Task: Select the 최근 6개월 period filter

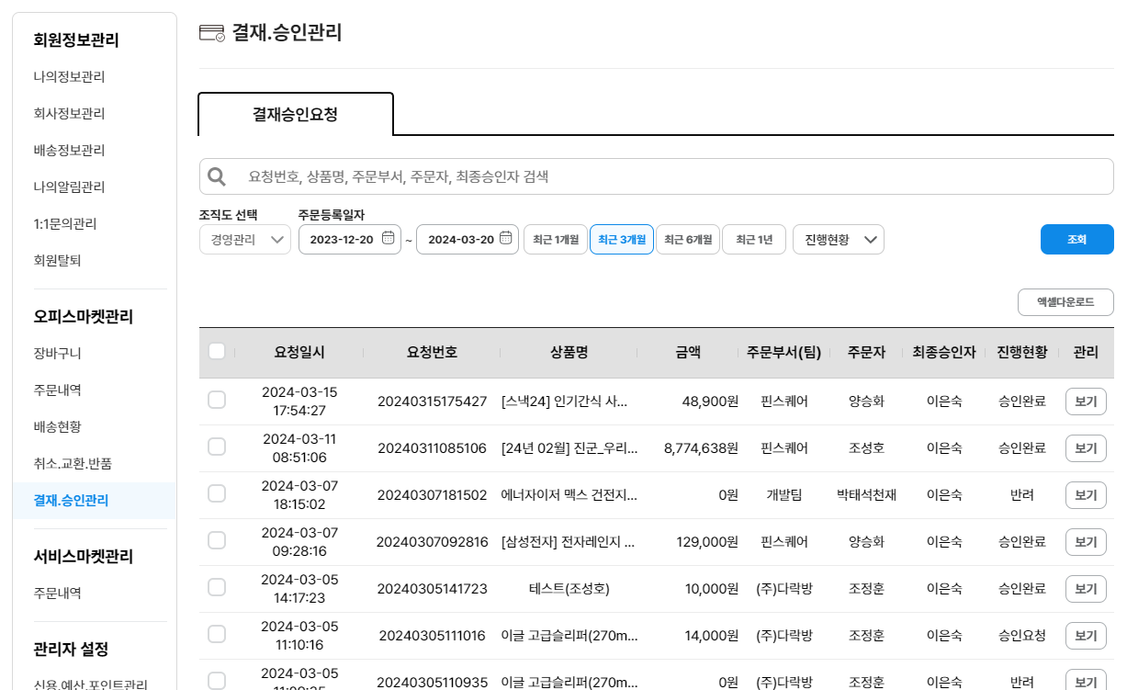Action: 687,240
